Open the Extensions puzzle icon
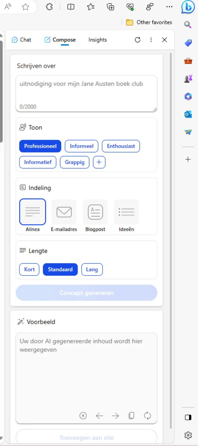This screenshot has height=446, width=198. pyautogui.click(x=49, y=7)
